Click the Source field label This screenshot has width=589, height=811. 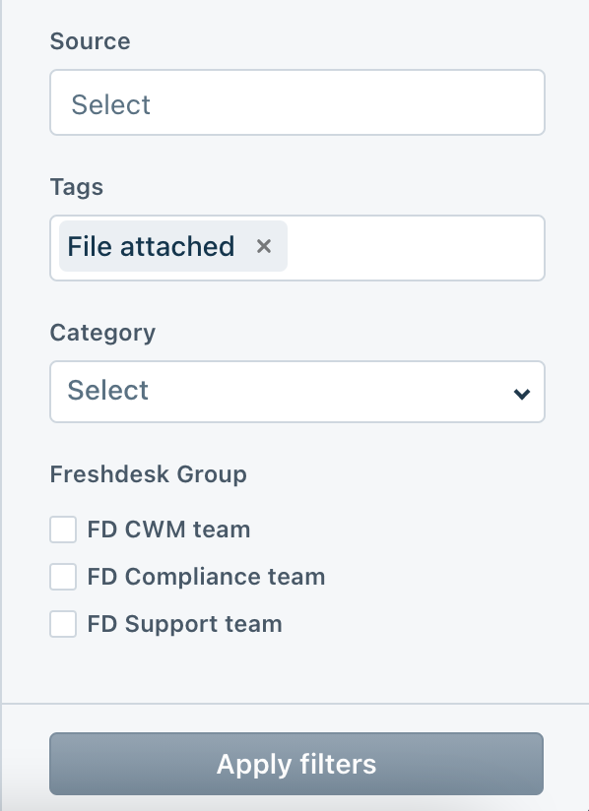pos(90,41)
